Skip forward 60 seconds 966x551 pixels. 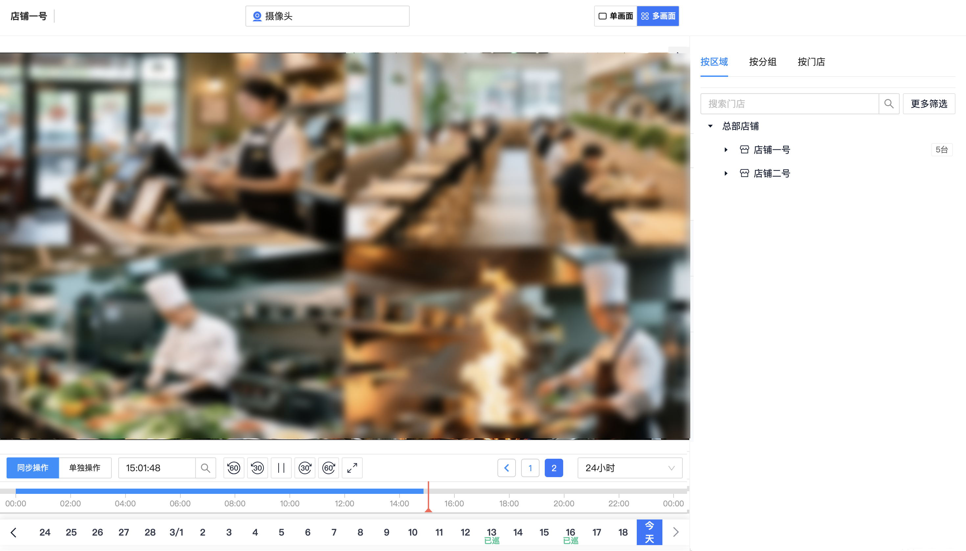328,468
